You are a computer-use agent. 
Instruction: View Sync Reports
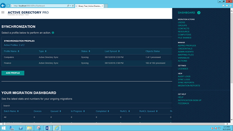click(x=186, y=82)
